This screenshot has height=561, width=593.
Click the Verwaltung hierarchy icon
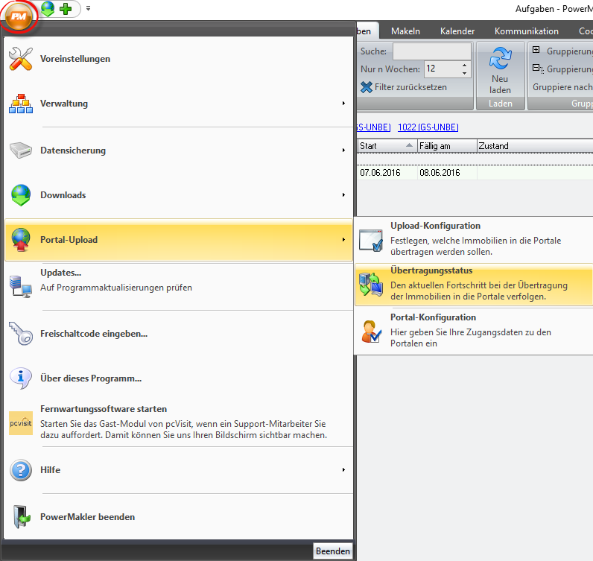(21, 104)
